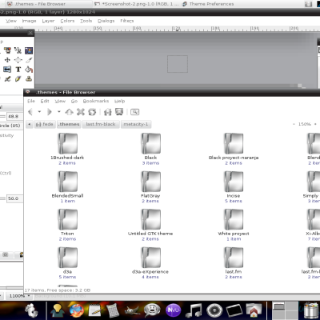This screenshot has height=320, width=320.
Task: Open the calculator from the dock
Action: point(113,310)
